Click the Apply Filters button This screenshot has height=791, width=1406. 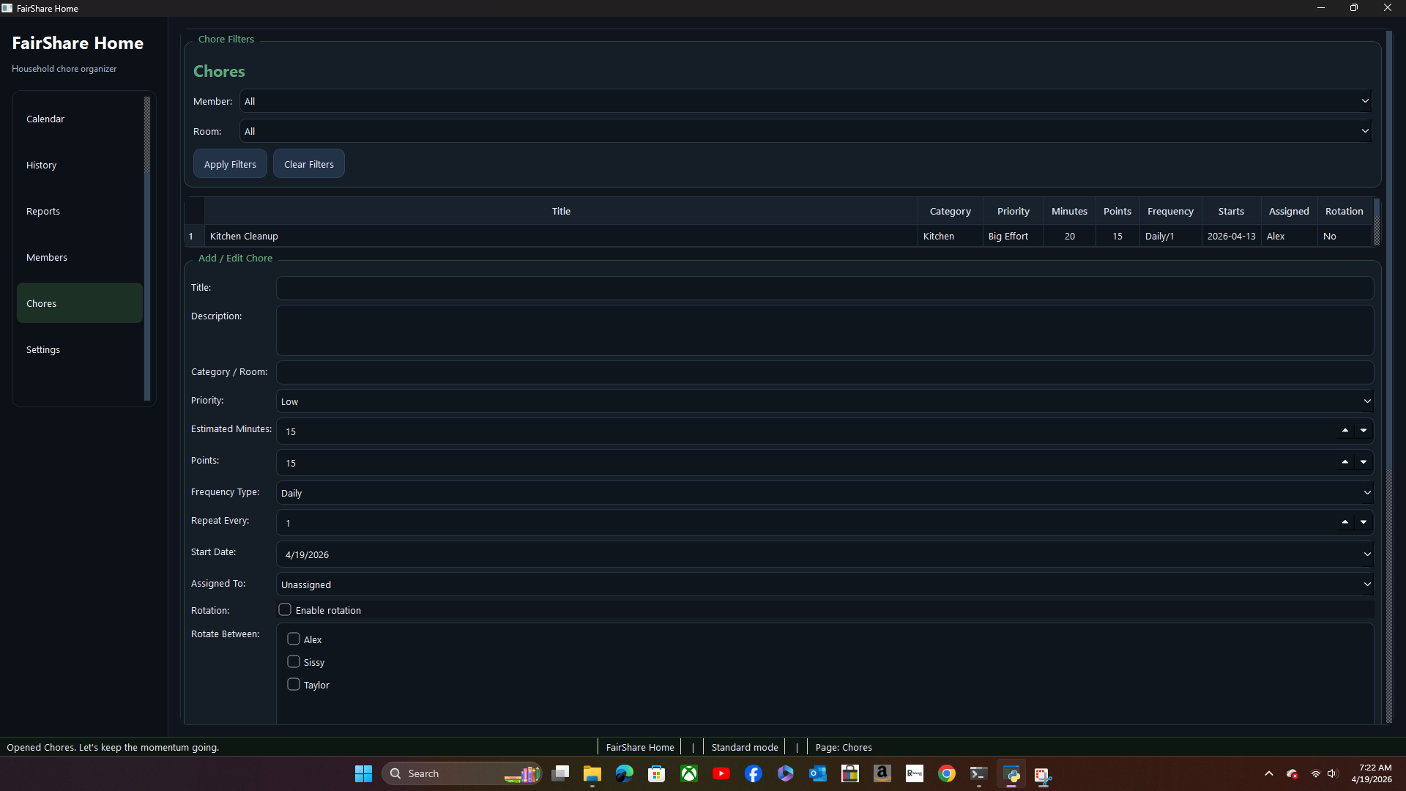tap(230, 163)
